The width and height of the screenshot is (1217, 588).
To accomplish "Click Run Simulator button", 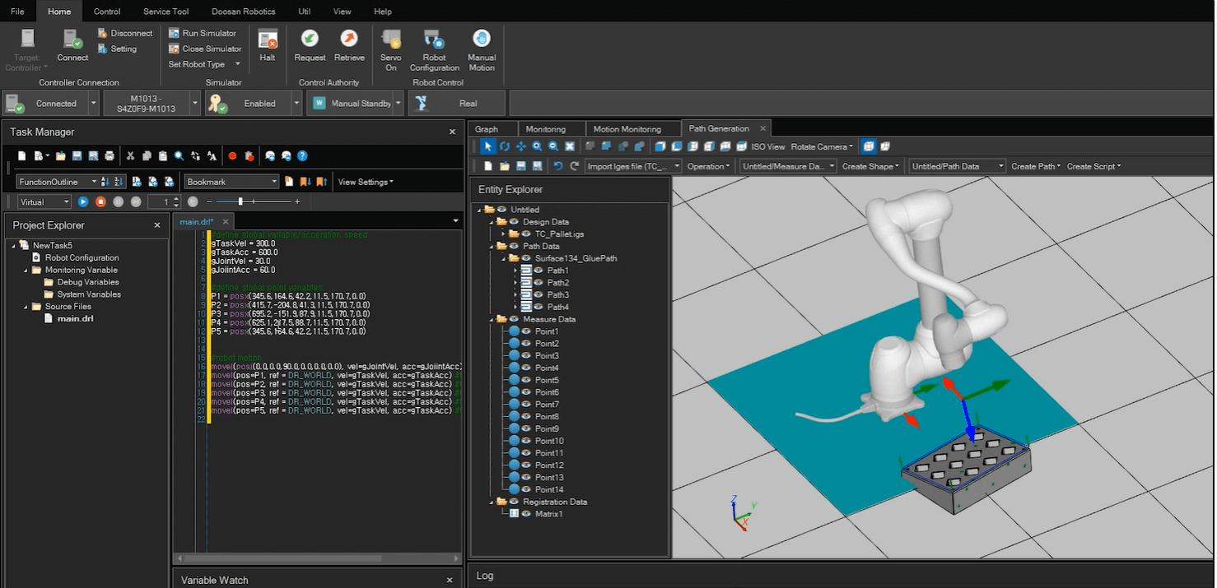I will point(203,33).
